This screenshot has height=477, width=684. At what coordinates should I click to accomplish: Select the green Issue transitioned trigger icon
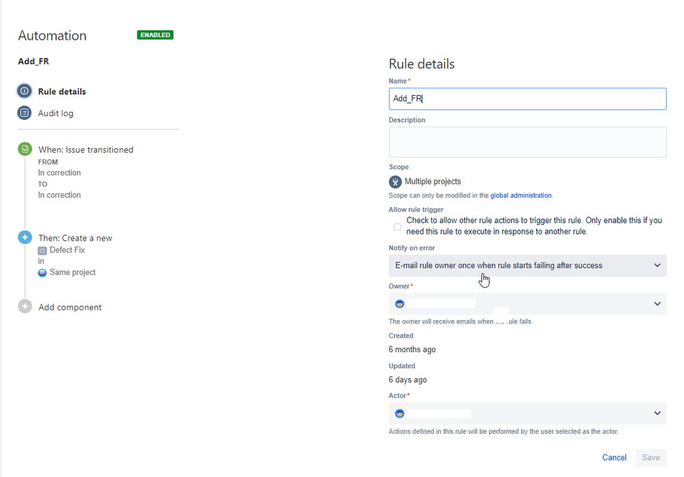25,149
